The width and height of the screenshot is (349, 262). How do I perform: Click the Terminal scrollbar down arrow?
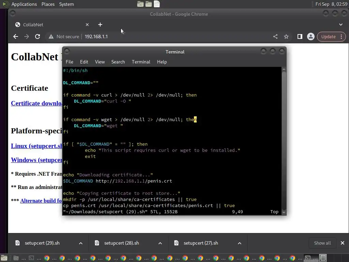click(284, 213)
